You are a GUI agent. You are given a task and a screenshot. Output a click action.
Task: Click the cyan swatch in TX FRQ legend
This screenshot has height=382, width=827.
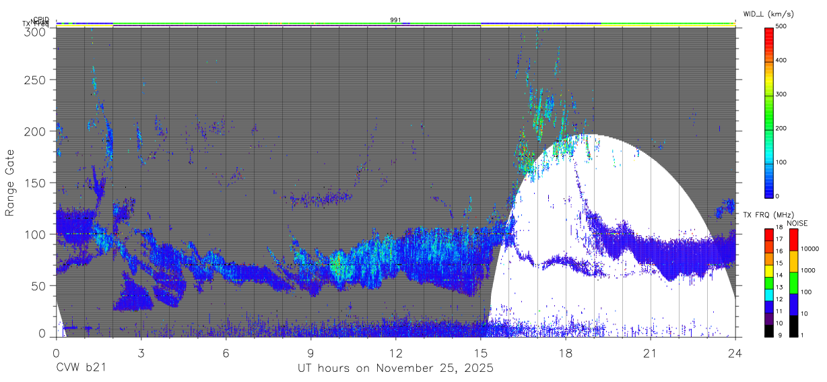pyautogui.click(x=769, y=295)
